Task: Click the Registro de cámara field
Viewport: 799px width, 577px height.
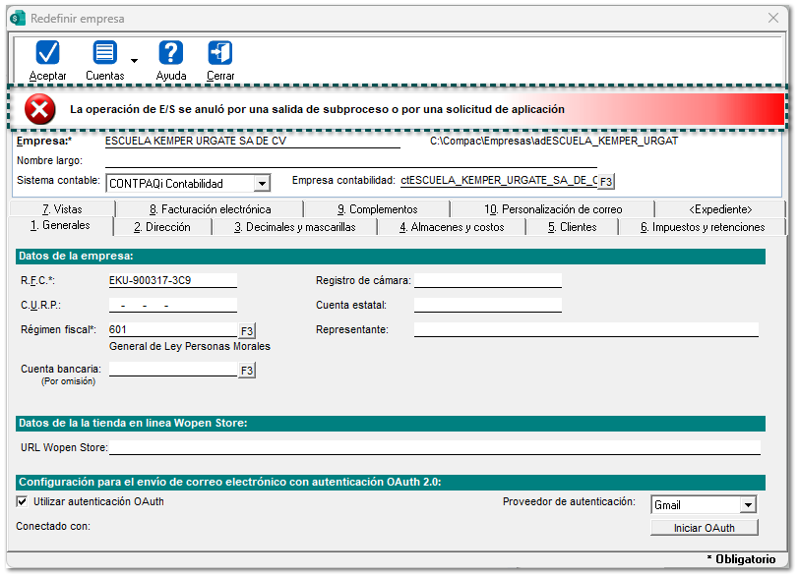Action: point(488,280)
